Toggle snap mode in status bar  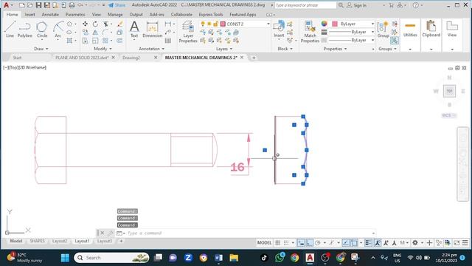[x=286, y=243]
